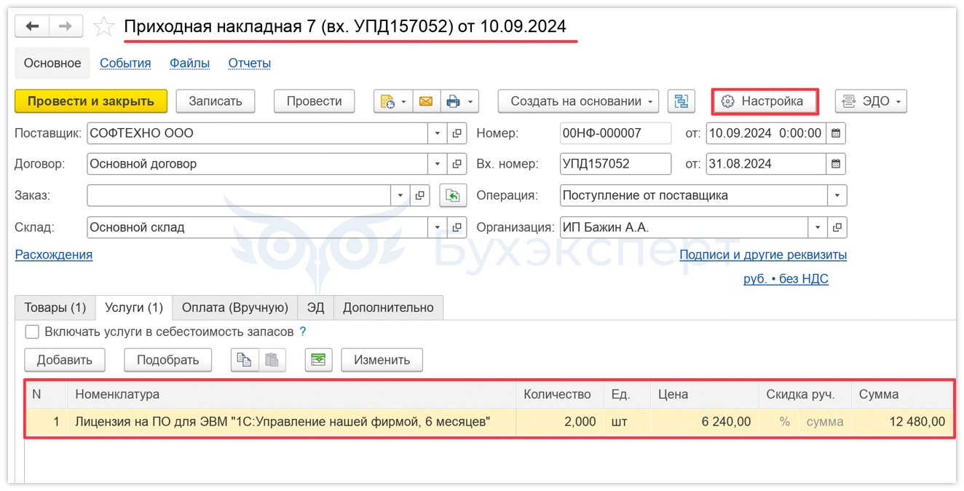Expand the Договор dropdown list
The image size is (964, 491).
438,164
